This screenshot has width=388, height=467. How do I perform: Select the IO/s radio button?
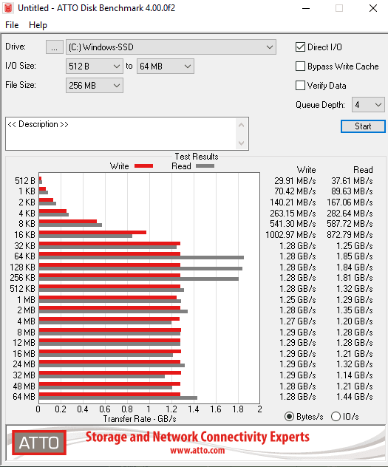[336, 416]
